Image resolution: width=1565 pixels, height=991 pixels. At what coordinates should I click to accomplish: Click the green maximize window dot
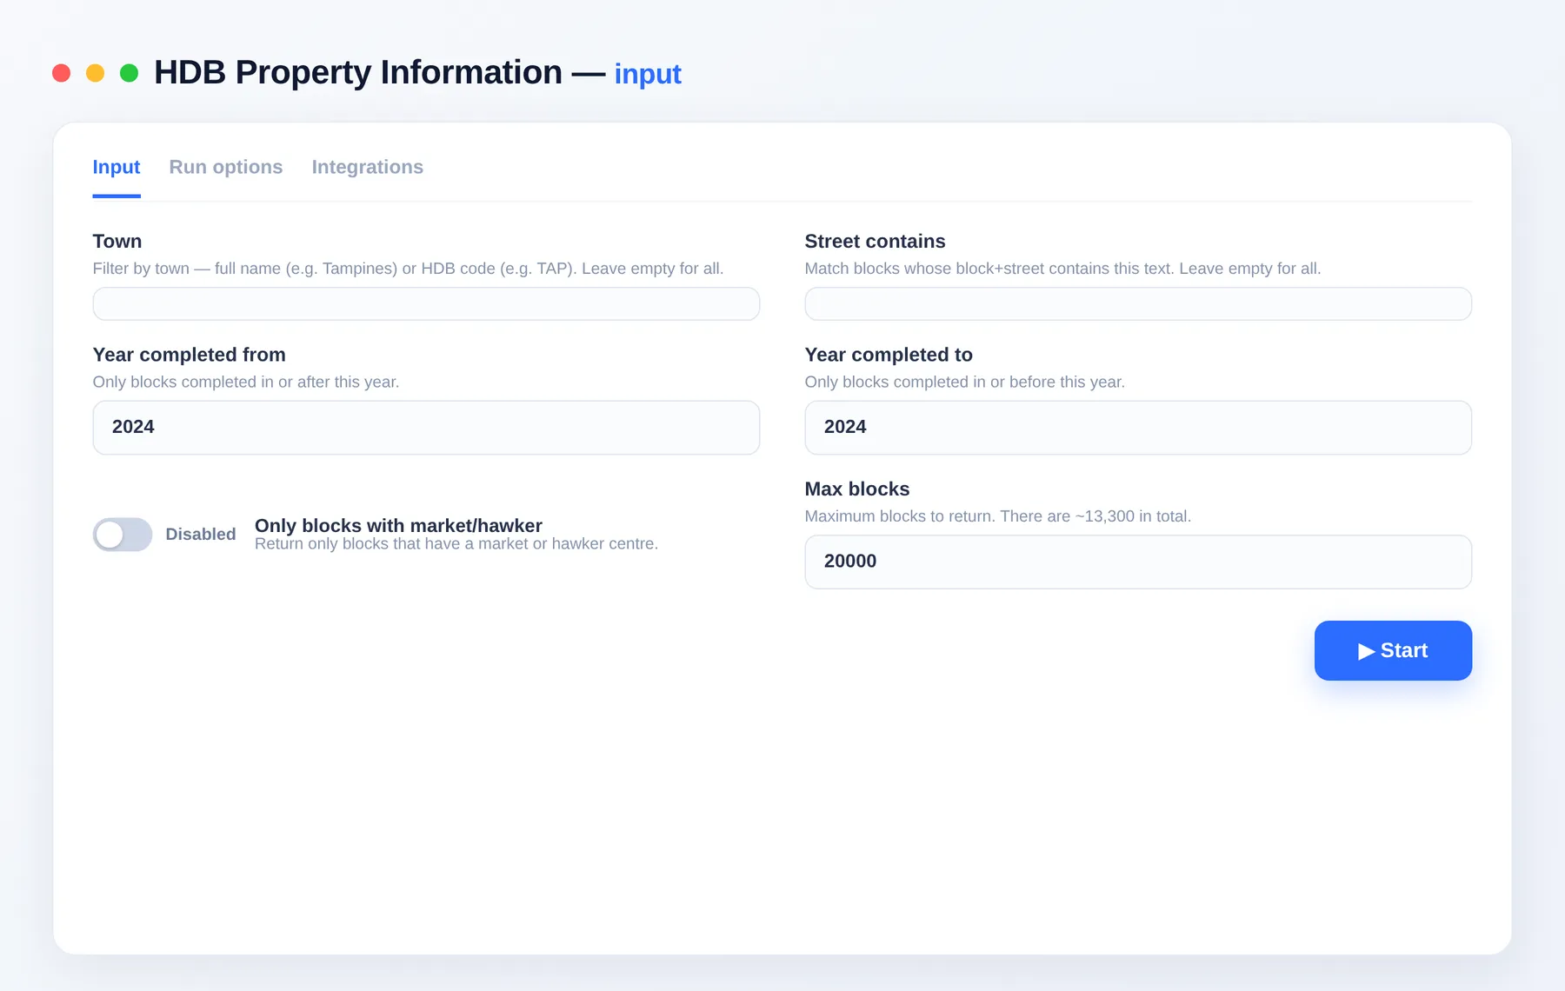coord(129,73)
